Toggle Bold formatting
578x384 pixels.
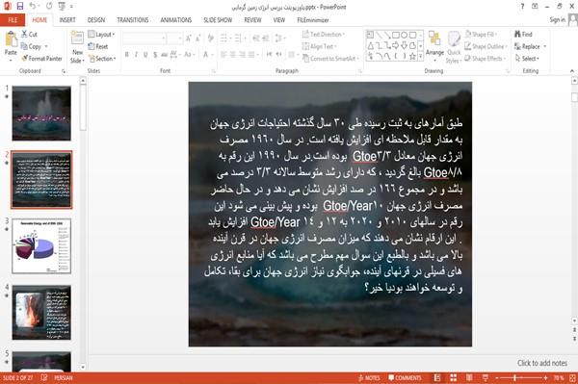tap(126, 55)
